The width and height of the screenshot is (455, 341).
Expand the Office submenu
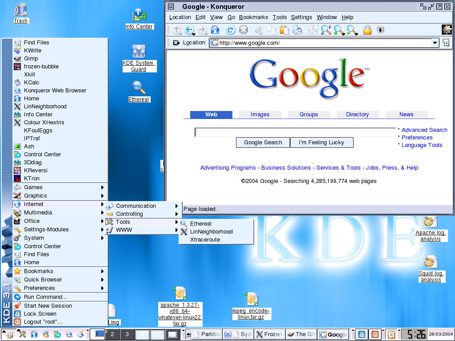[60, 221]
